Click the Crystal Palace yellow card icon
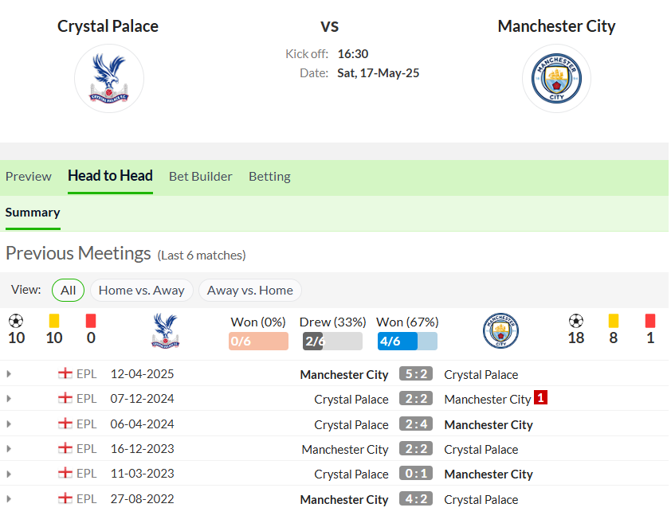The height and width of the screenshot is (531, 671). 54,321
